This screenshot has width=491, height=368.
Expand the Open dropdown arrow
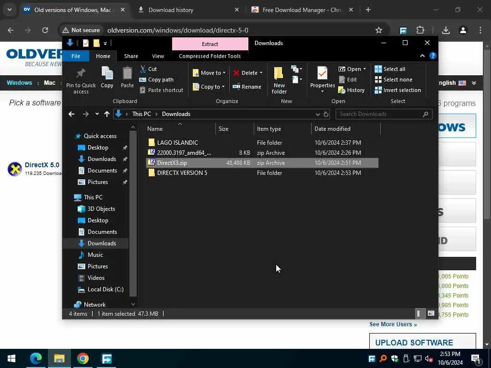tap(364, 69)
